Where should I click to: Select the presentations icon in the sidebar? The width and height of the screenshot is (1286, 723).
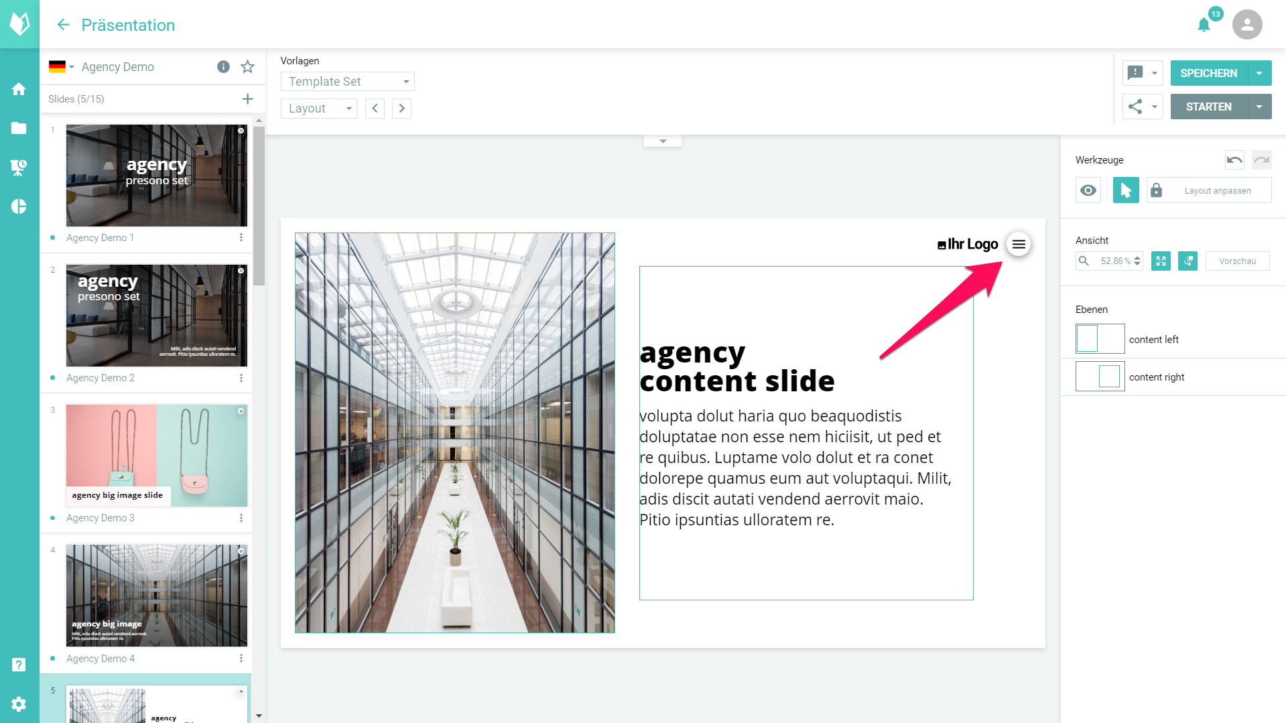tap(19, 168)
